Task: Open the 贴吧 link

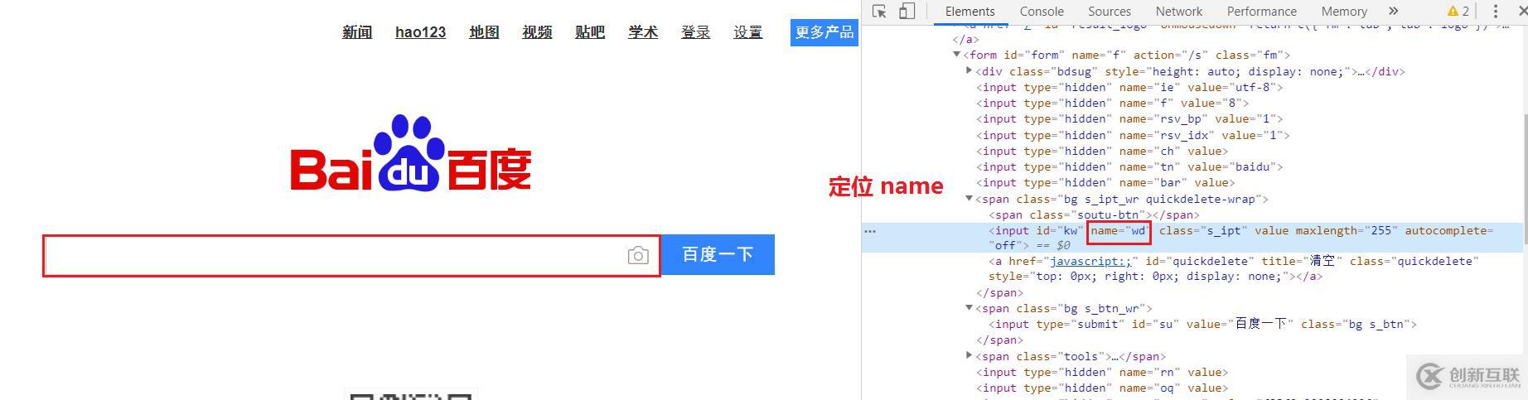Action: pyautogui.click(x=590, y=32)
